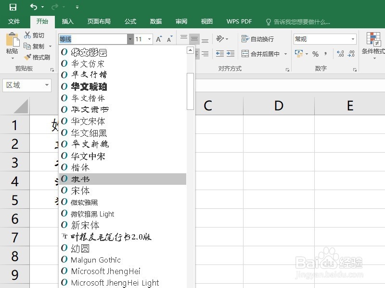This screenshot has height=288, width=385.
Task: Increase indent icon
Action: [x=231, y=54]
